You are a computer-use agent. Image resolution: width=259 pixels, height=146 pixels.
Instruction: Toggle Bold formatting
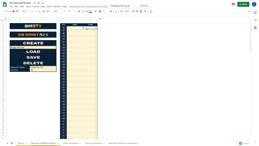79,11
